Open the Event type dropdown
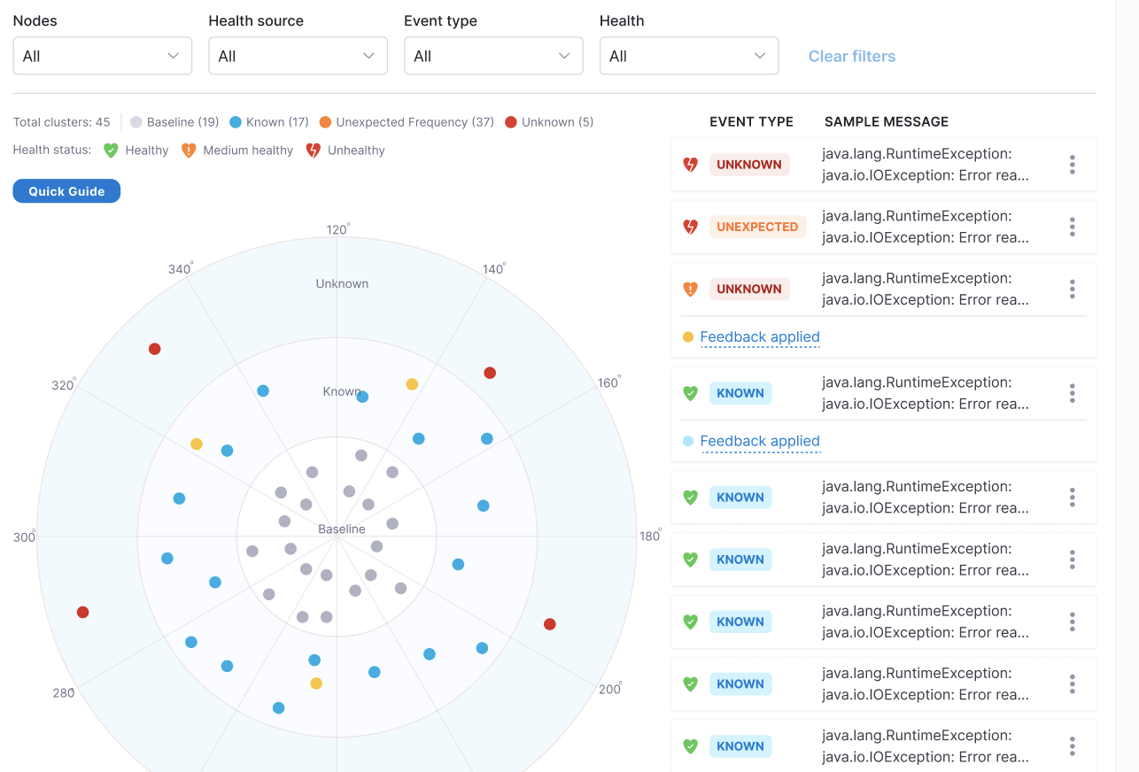Viewport: 1139px width, 772px height. [493, 56]
